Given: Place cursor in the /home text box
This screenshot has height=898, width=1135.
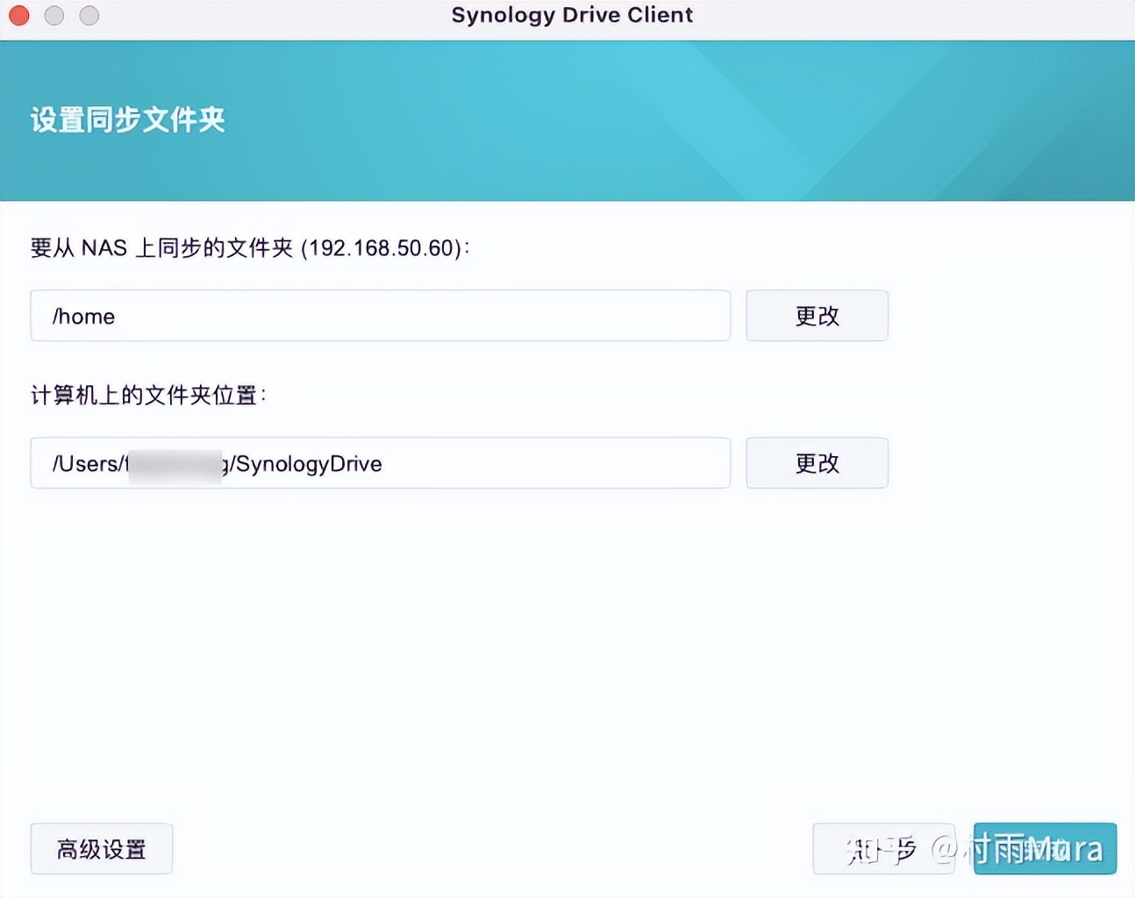Looking at the screenshot, I should (x=380, y=316).
